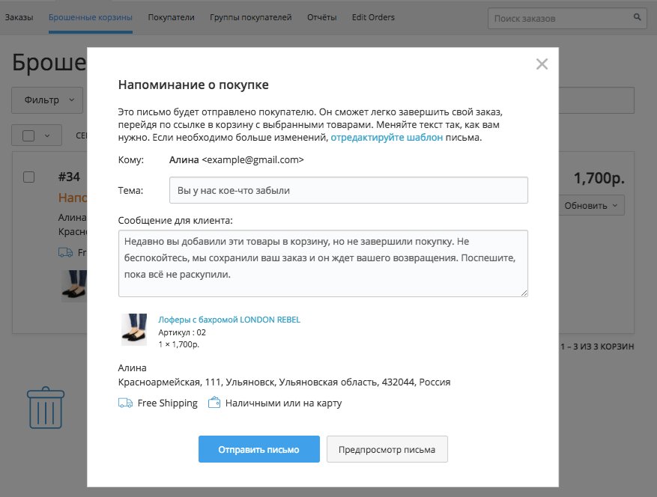Click the "Предпросмотр письма" button
This screenshot has height=497, width=657.
coord(387,449)
